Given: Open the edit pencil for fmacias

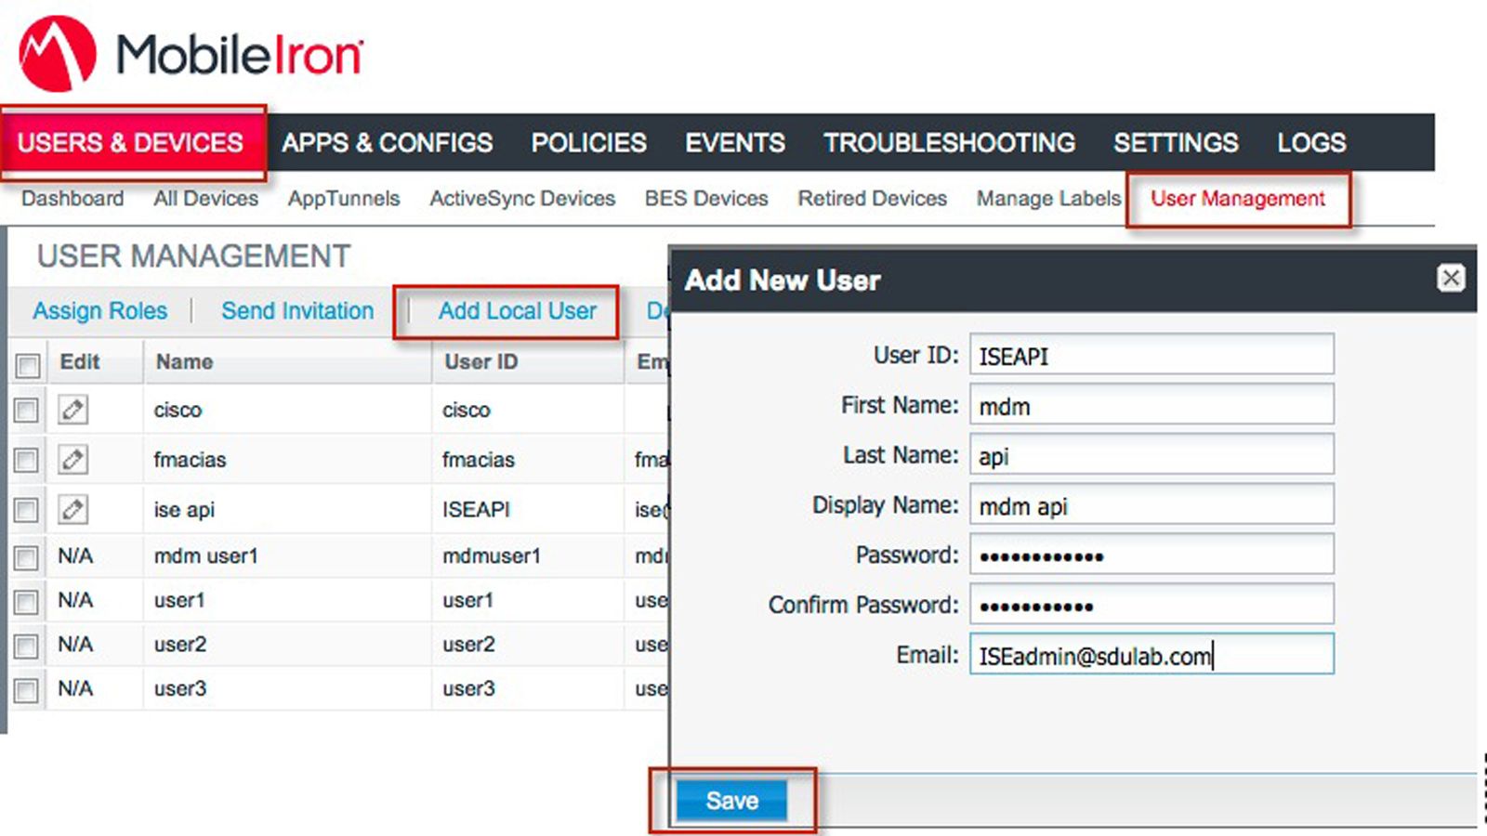Looking at the screenshot, I should (x=74, y=459).
